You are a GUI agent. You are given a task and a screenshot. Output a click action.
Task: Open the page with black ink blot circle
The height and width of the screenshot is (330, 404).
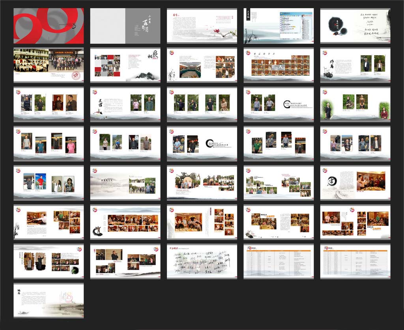click(x=355, y=26)
